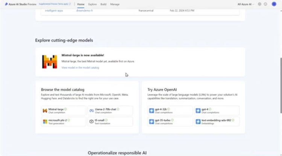The width and height of the screenshot is (282, 156).
Task: Click the francecentral region cell
Action: click(x=146, y=10)
